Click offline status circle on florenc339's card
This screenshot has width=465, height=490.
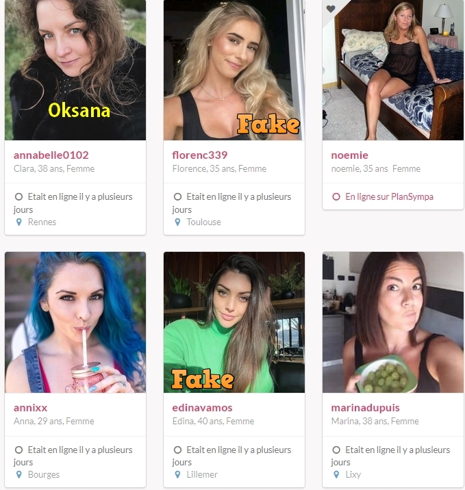pos(177,196)
